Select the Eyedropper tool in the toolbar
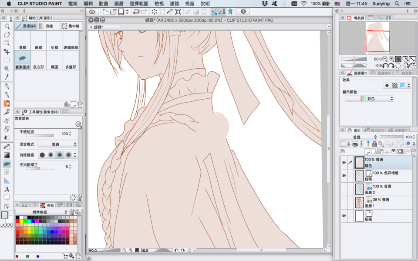418x261 pixels. coord(6,76)
